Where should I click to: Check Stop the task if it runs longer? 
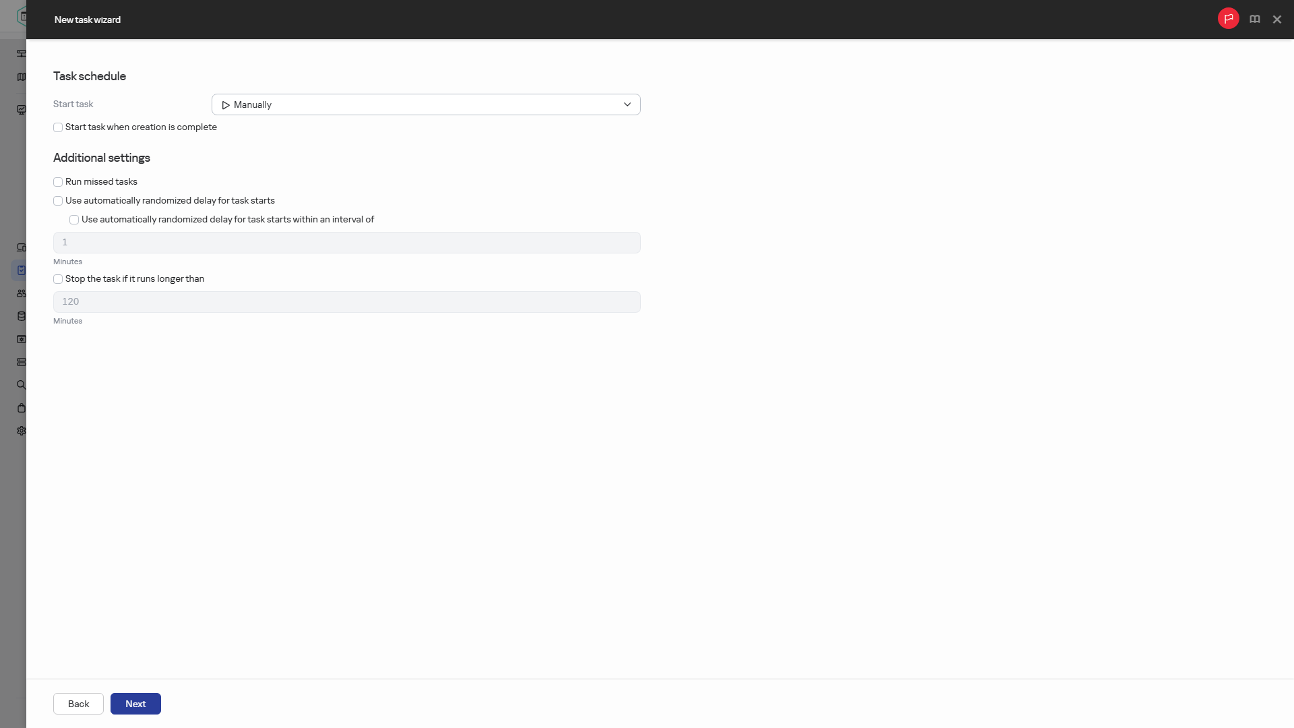click(58, 279)
